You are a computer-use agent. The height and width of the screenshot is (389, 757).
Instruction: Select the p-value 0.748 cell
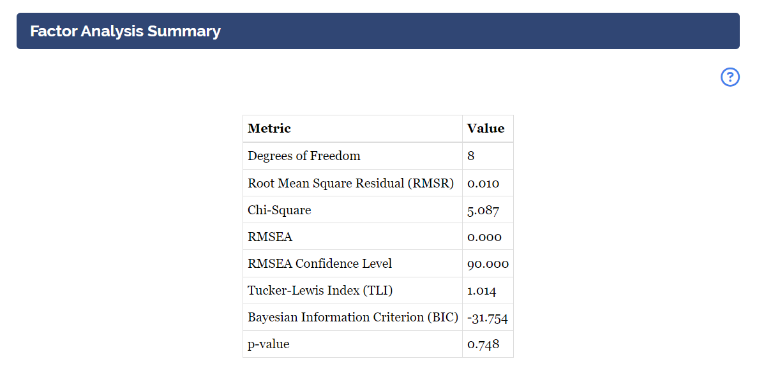(x=488, y=344)
